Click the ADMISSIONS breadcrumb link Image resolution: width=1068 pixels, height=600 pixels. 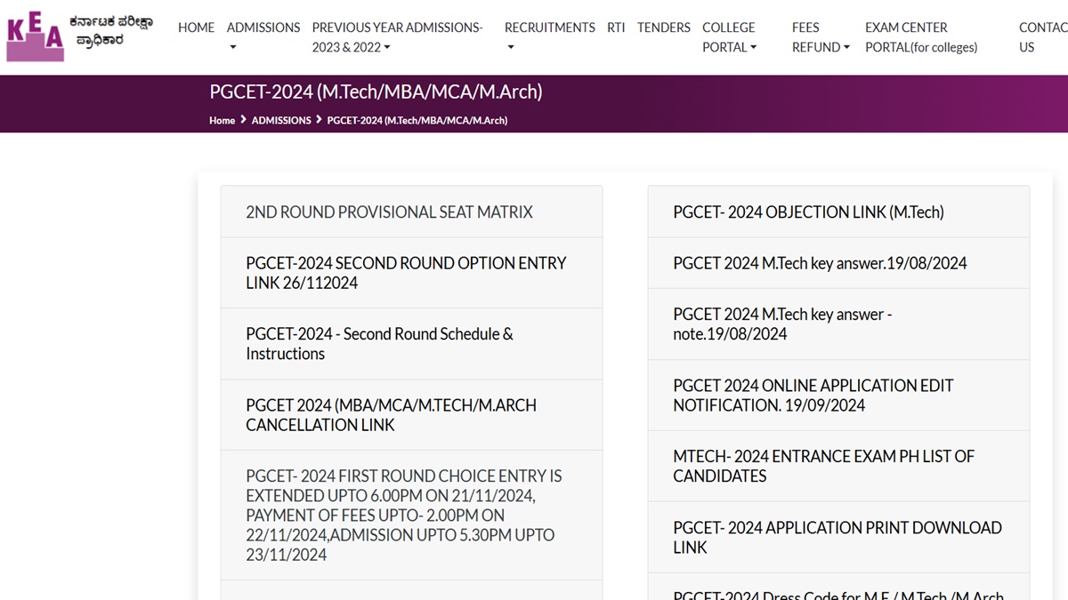pos(281,120)
